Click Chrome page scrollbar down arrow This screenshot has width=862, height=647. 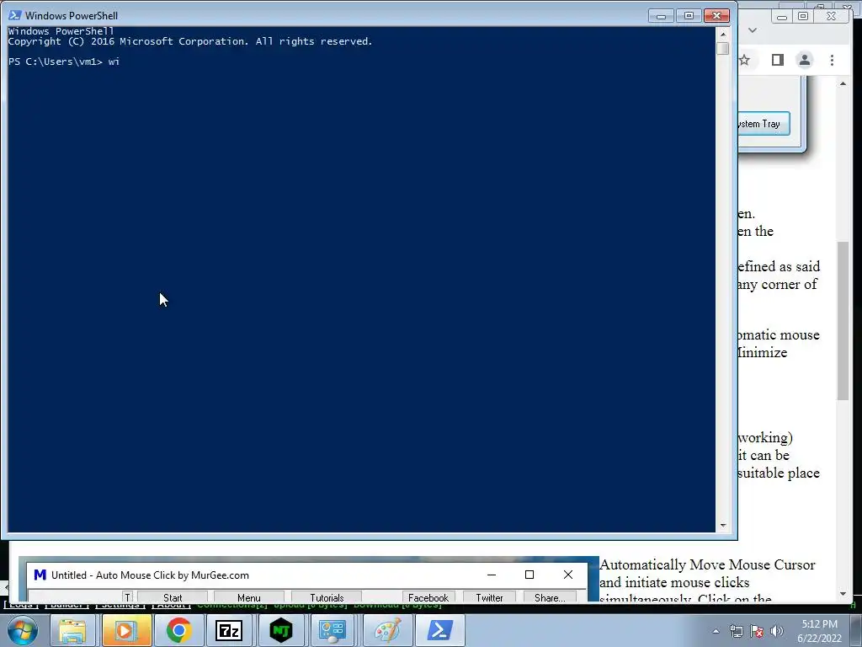[x=843, y=594]
